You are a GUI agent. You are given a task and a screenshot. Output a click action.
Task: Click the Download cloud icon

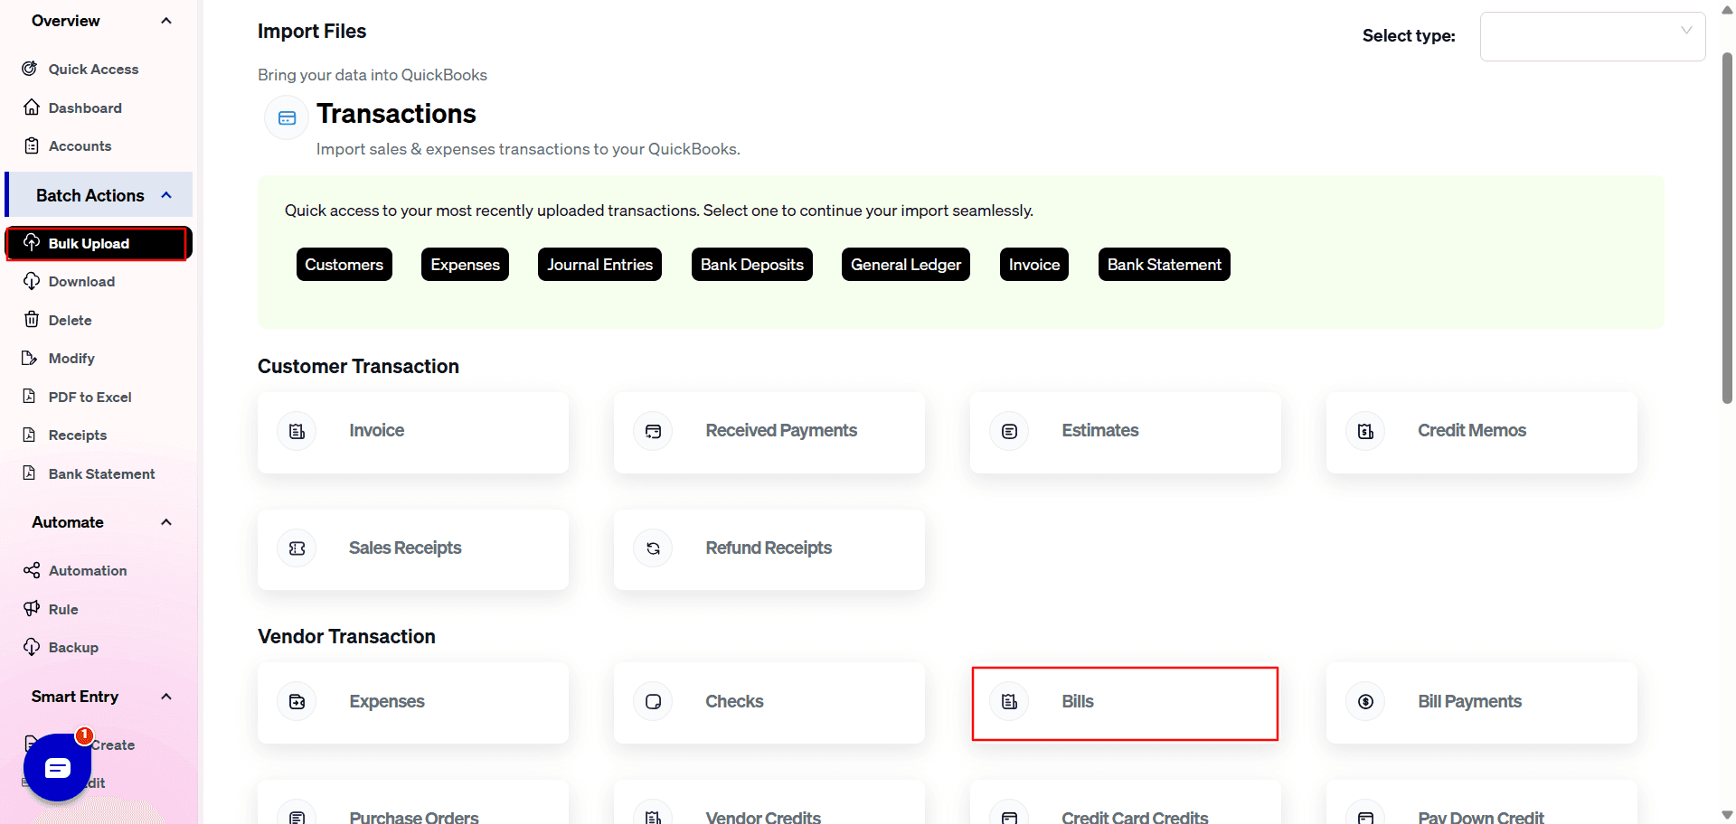(x=32, y=281)
